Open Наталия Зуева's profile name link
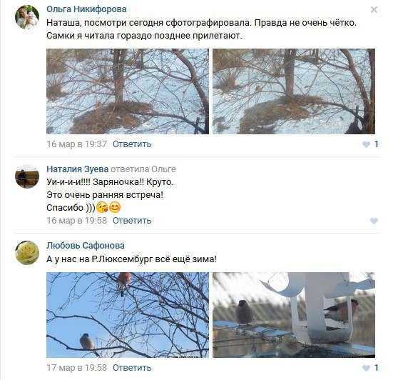 click(78, 169)
